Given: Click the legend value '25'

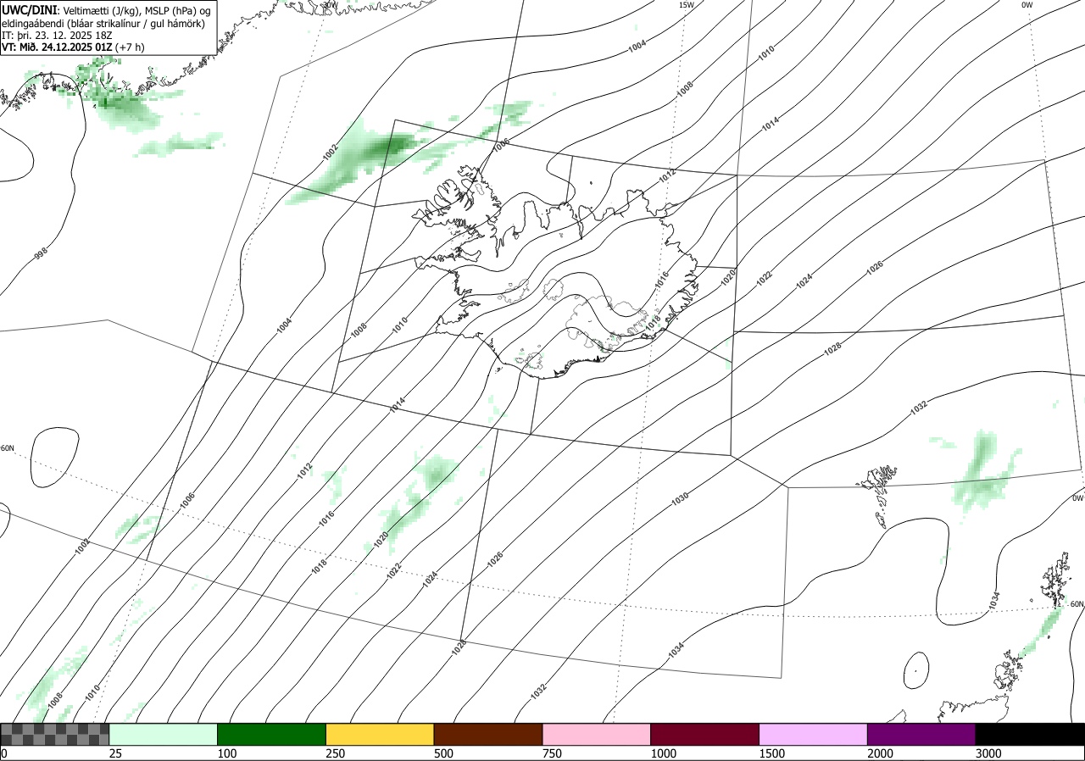Looking at the screenshot, I should (115, 753).
